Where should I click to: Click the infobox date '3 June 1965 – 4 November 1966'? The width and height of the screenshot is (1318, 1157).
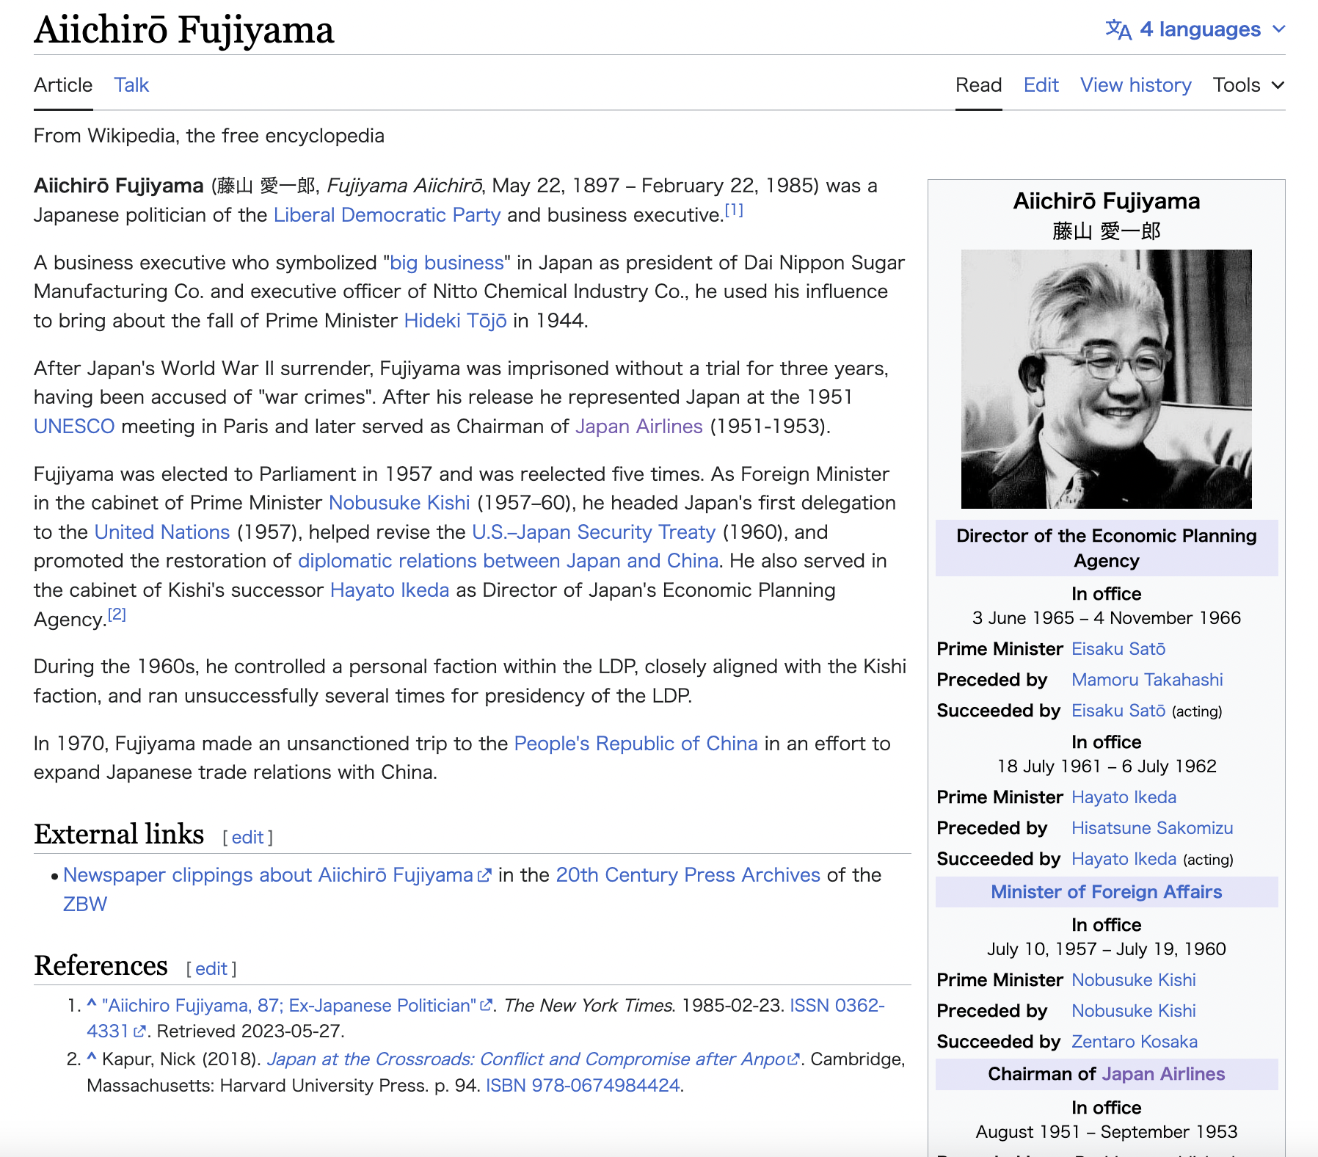(1107, 618)
